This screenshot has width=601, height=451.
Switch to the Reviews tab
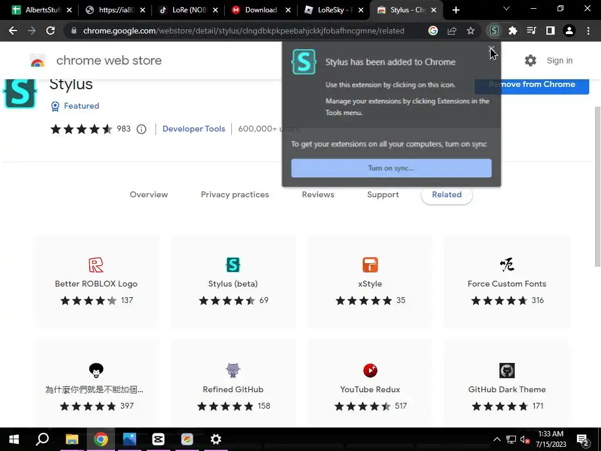point(318,194)
